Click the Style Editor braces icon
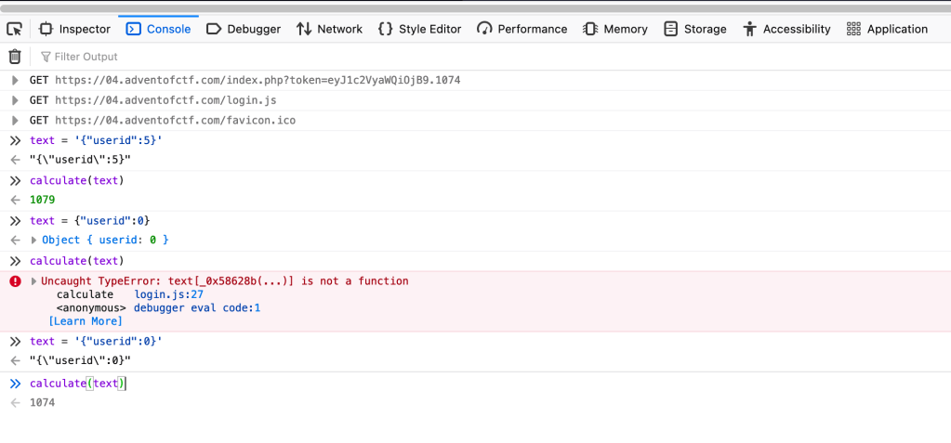 [385, 29]
